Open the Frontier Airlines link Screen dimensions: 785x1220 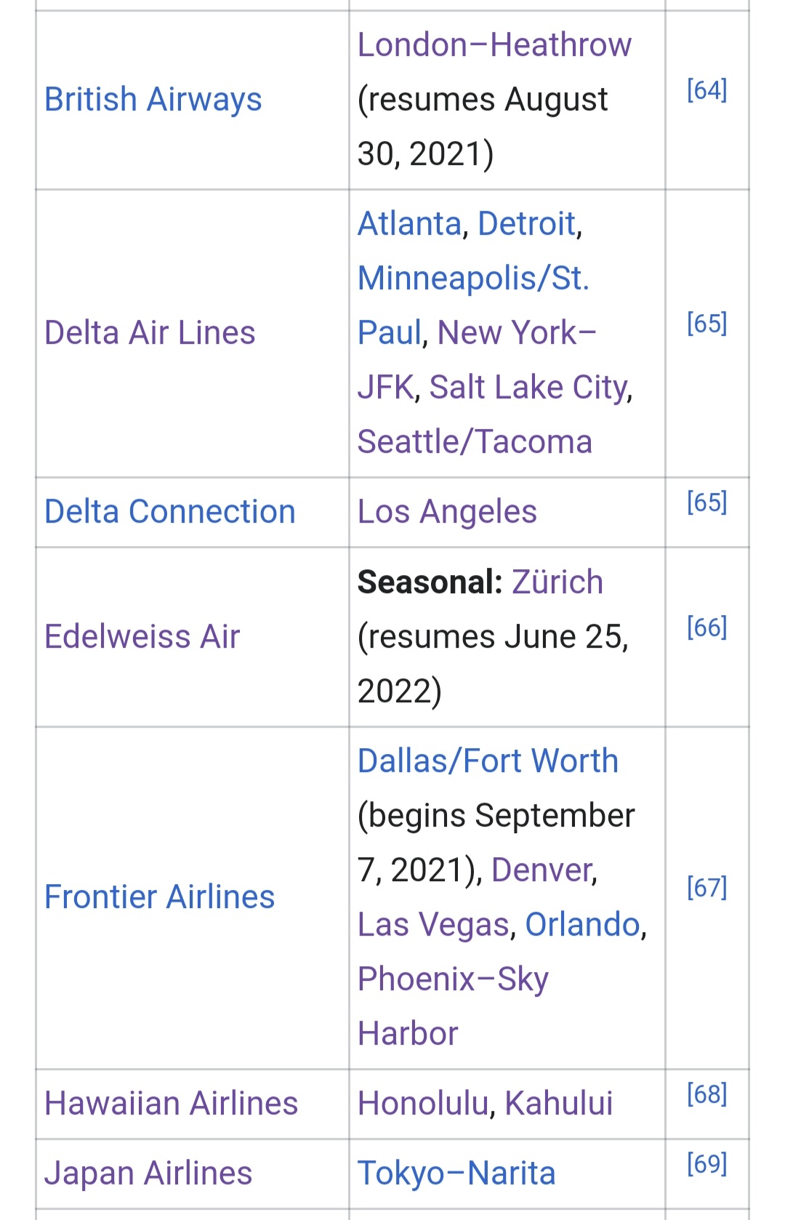point(159,897)
